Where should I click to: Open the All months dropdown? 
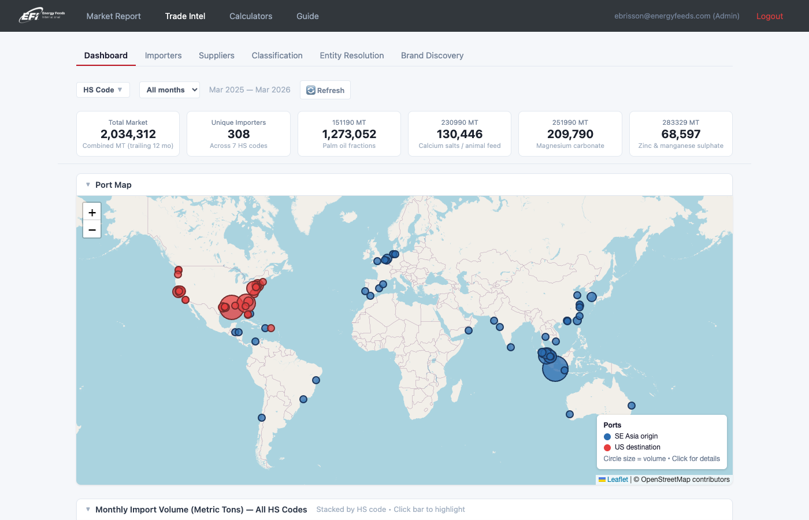169,90
